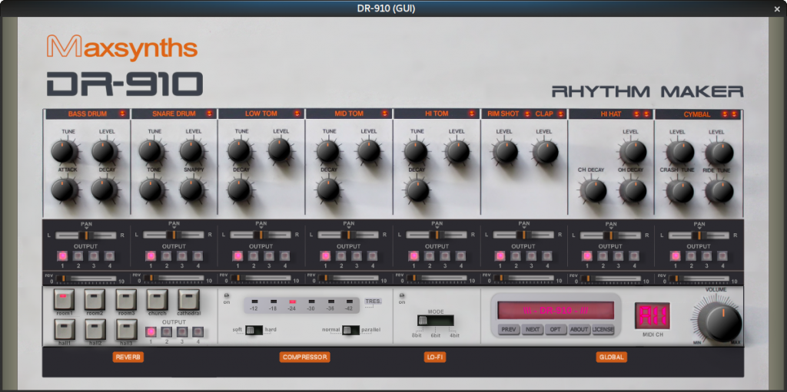The width and height of the screenshot is (787, 392).
Task: Choose the cathedral reverb type
Action: point(188,299)
